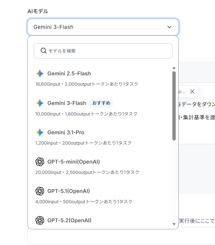This screenshot has height=245, width=215.
Task: Focus the モデルを検索 search field
Action: point(103,51)
